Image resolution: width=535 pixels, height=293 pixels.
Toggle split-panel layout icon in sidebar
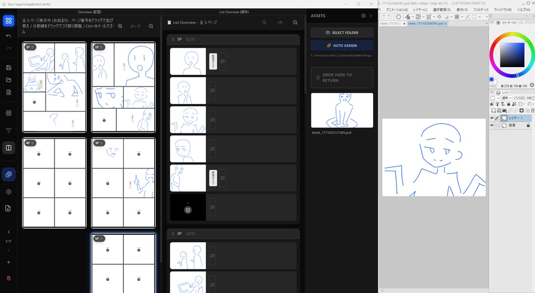coord(8,148)
